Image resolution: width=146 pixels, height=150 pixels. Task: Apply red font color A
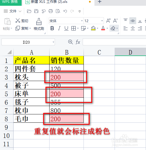tap(103, 28)
